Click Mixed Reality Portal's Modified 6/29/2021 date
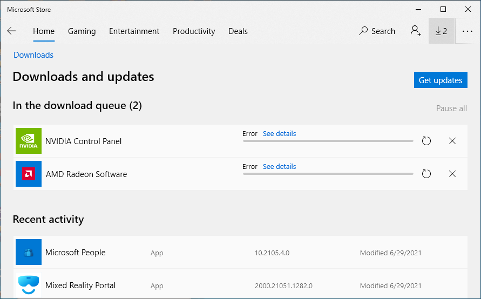This screenshot has width=481, height=299. pyautogui.click(x=390, y=286)
